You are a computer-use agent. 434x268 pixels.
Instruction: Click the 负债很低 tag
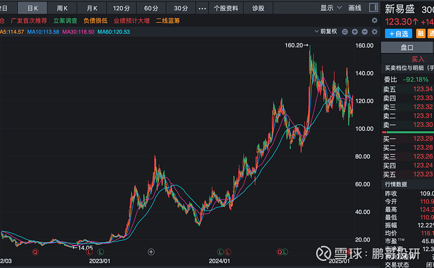click(x=95, y=21)
